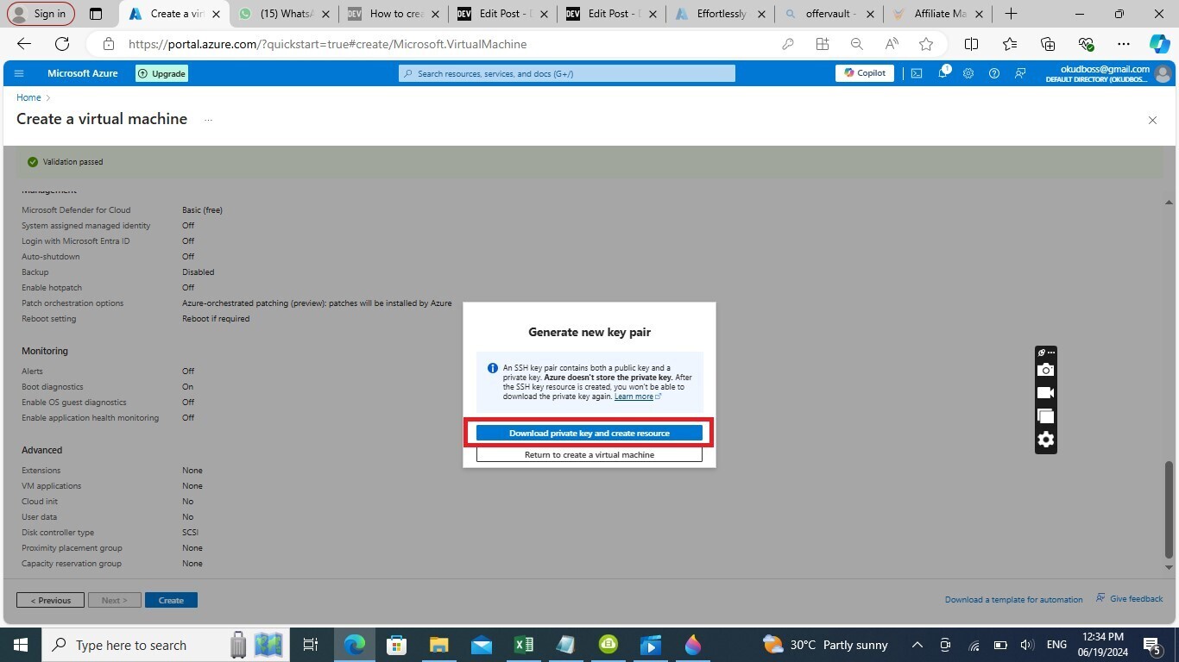Open the Edge zoom magnifier icon in address bar
Image resolution: width=1179 pixels, height=662 pixels.
coord(856,44)
